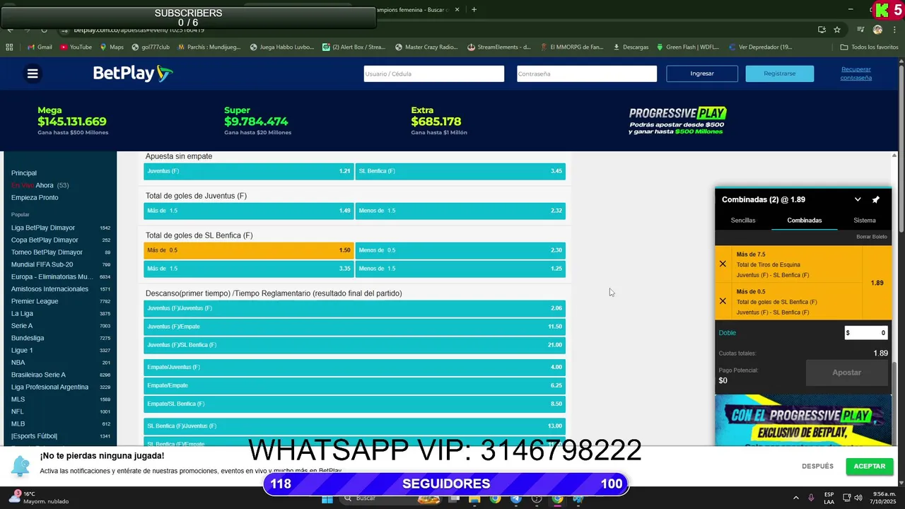
Task: Open Premier League in sidebar
Action: (x=35, y=301)
